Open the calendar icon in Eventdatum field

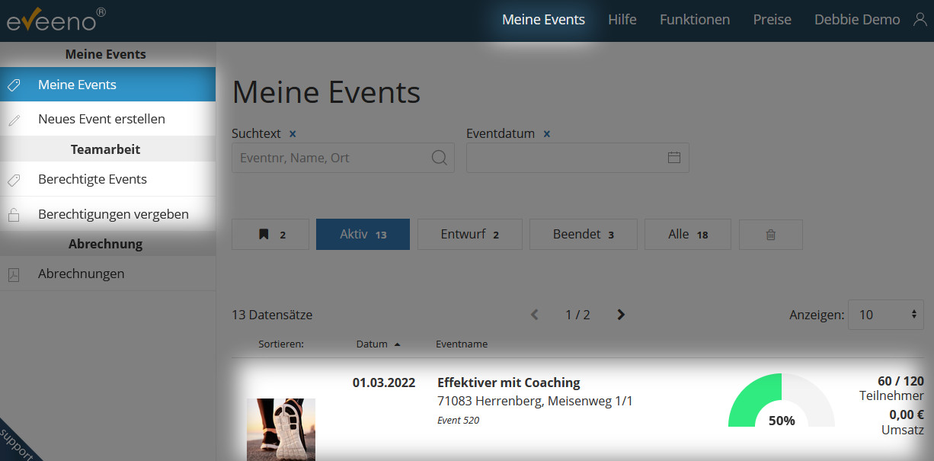point(673,158)
